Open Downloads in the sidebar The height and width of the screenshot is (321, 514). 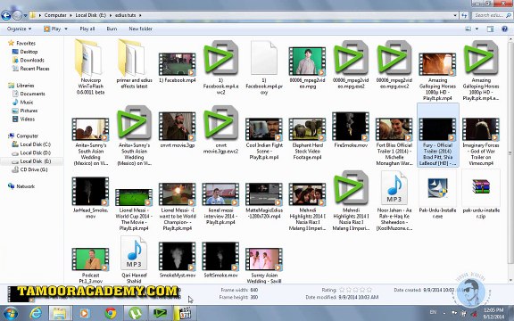coord(29,60)
